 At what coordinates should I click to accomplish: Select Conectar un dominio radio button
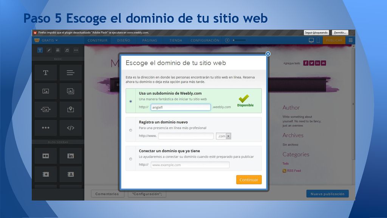pos(130,159)
